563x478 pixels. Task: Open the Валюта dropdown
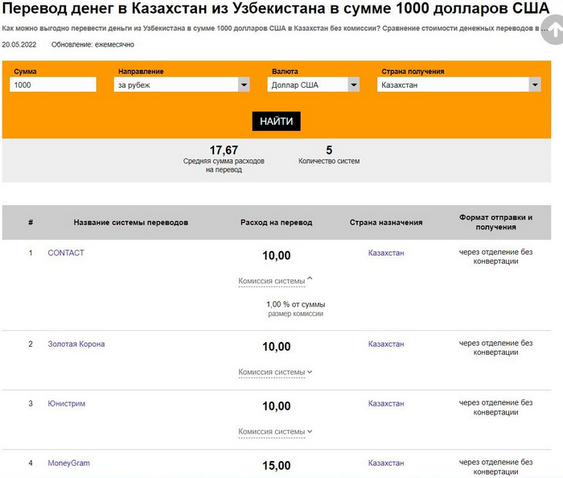(x=314, y=84)
